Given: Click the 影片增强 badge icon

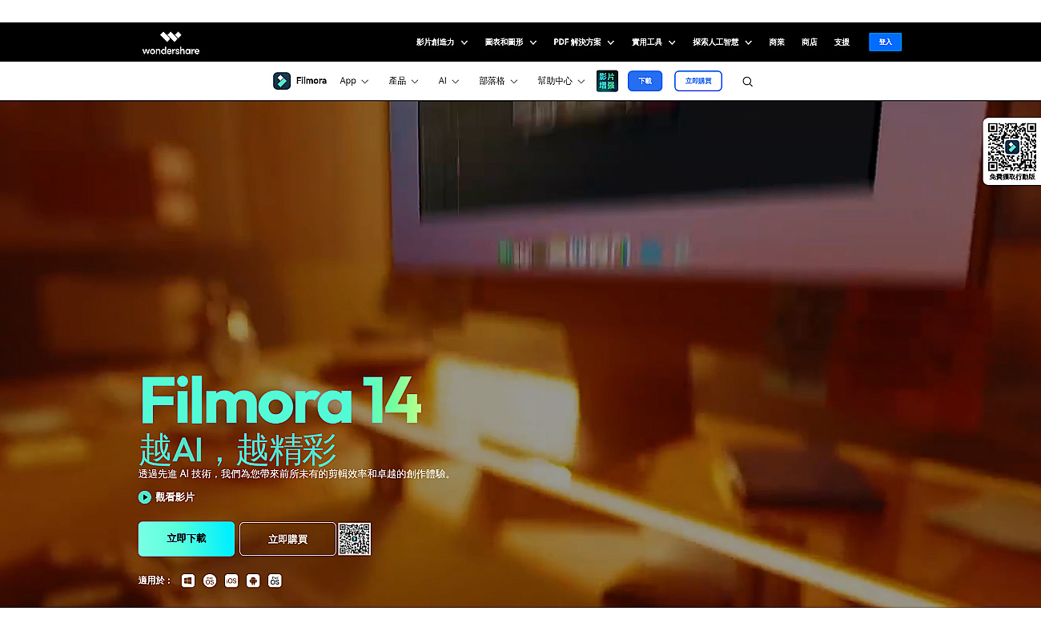Looking at the screenshot, I should pos(607,81).
